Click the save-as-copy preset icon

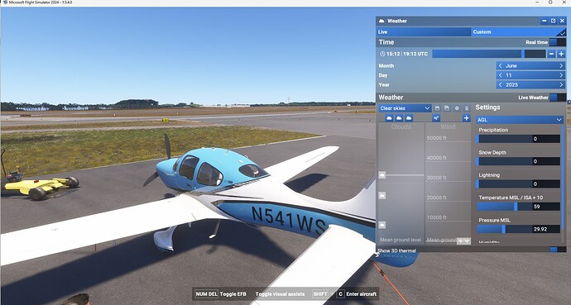point(447,108)
